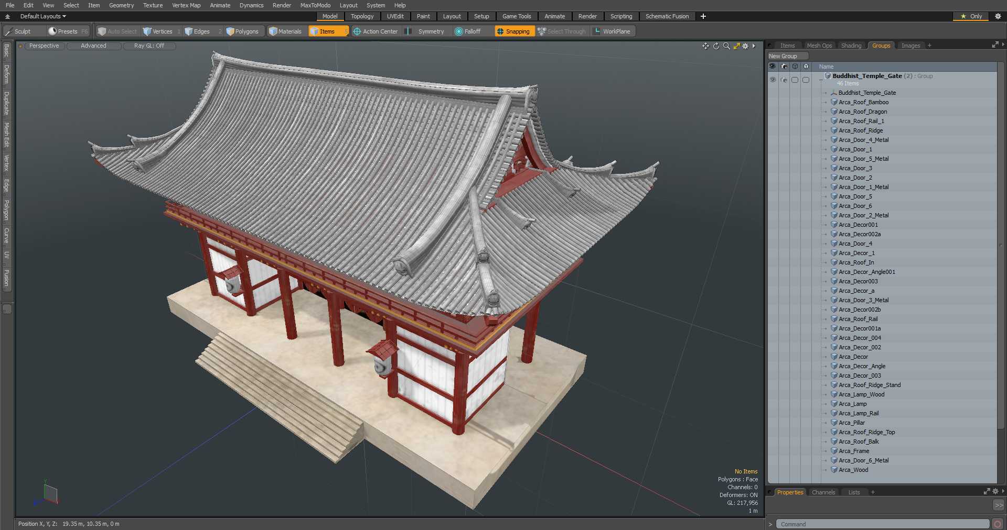Expand the Groups panel options arrow
This screenshot has height=530, width=1007.
pyautogui.click(x=1003, y=45)
